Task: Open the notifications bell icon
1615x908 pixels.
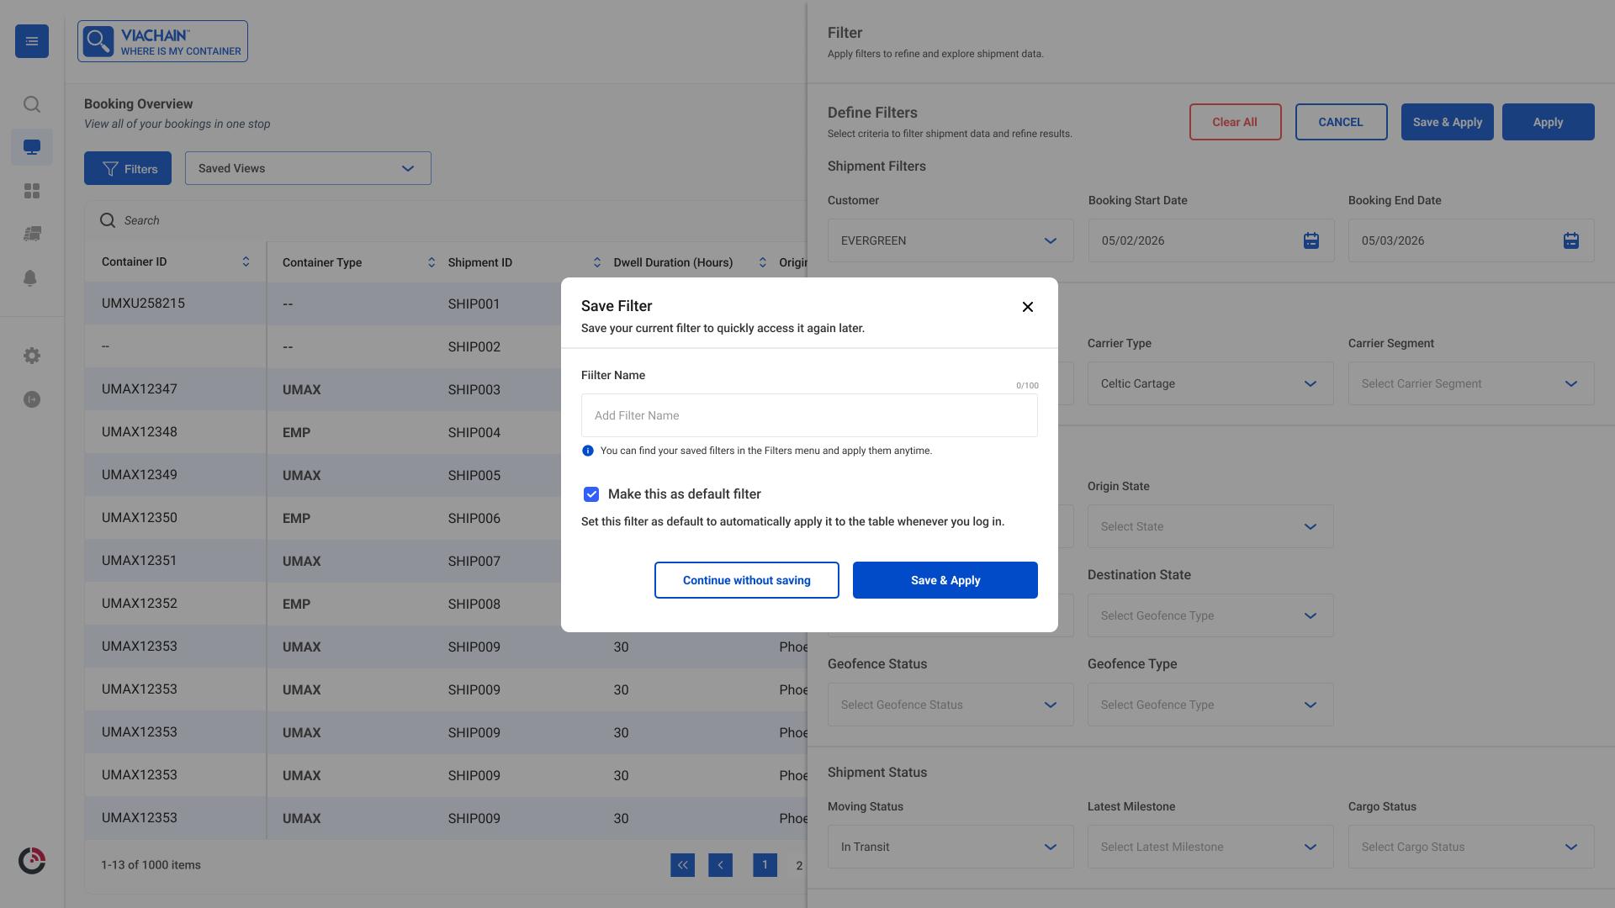Action: [30, 278]
